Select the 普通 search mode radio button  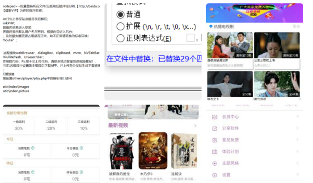120,15
